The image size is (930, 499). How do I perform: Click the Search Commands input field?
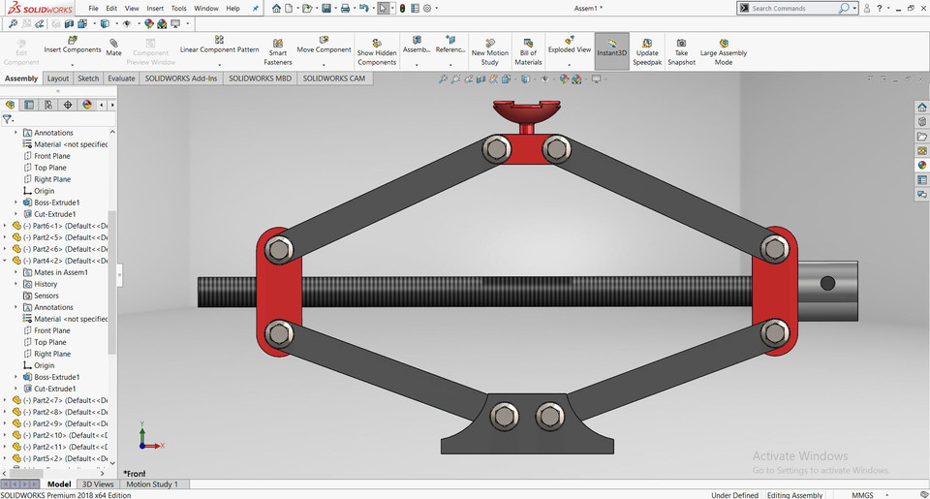tap(792, 9)
